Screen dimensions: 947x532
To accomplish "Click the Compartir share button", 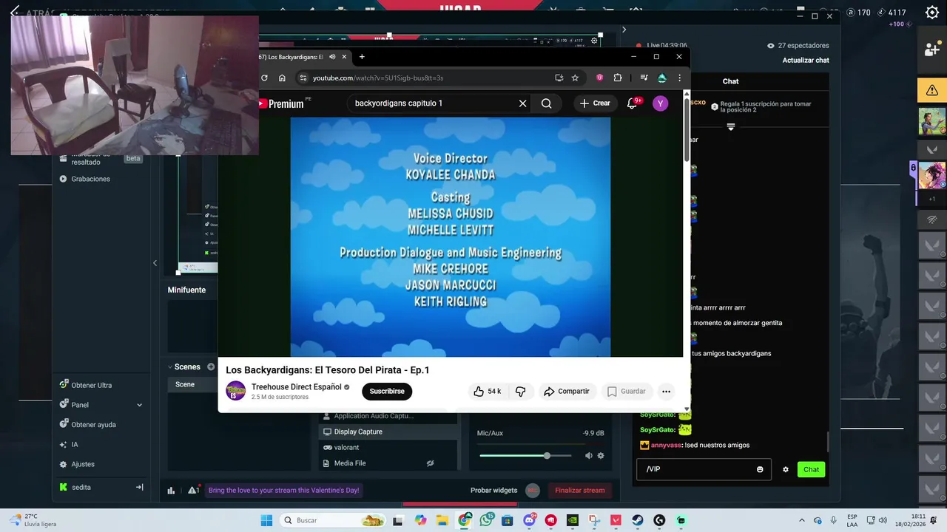I will (x=567, y=392).
